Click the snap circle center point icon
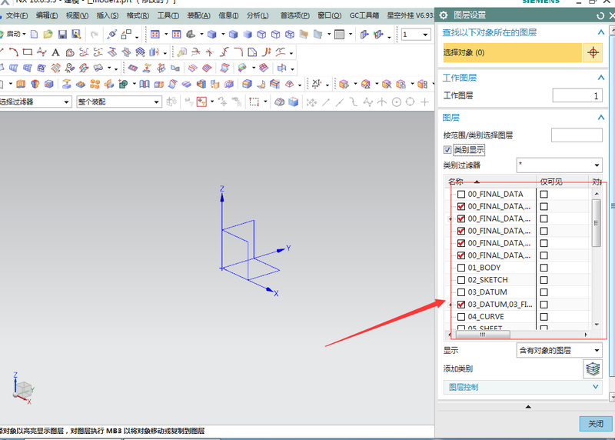This screenshot has height=440, width=615. (397, 102)
